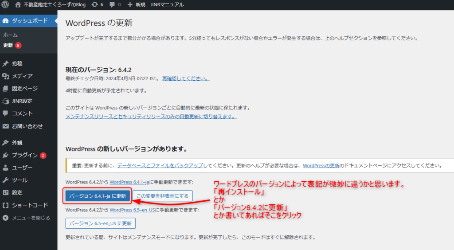The height and width of the screenshot is (250, 454).
Task: Open the 更新 submenu item
Action: pyautogui.click(x=8, y=45)
